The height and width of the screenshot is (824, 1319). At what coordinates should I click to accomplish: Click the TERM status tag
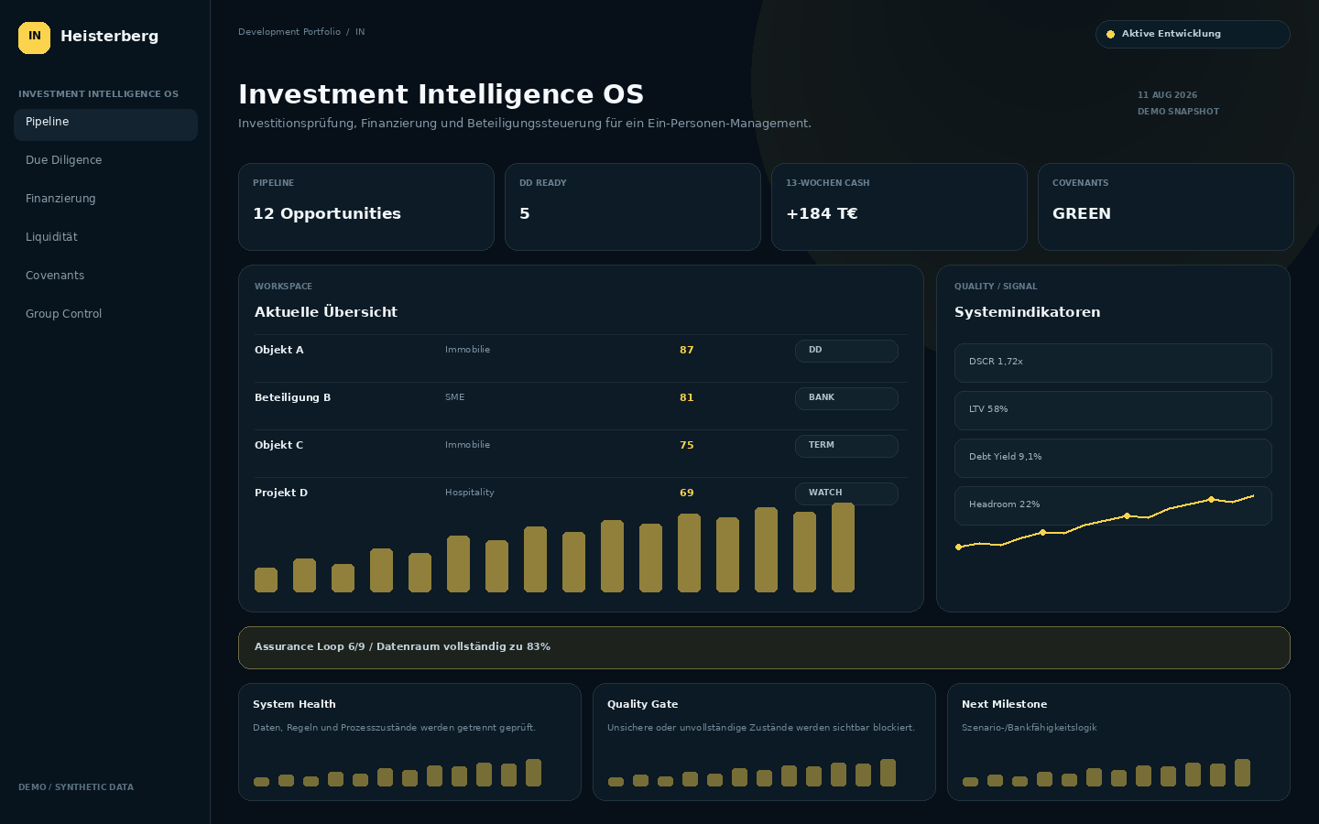[846, 446]
